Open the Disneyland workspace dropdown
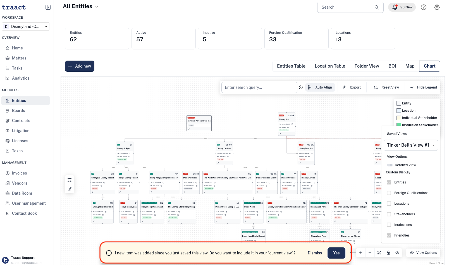Image resolution: width=449 pixels, height=265 pixels. tap(26, 27)
